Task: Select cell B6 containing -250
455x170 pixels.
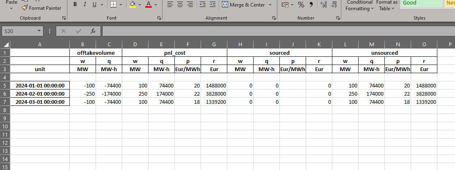Action: [x=83, y=94]
